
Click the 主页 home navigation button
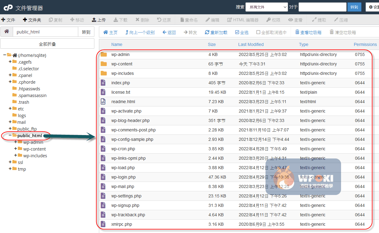[x=110, y=32]
